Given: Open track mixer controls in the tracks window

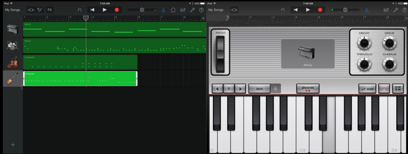Looking at the screenshot, I should [183, 10].
